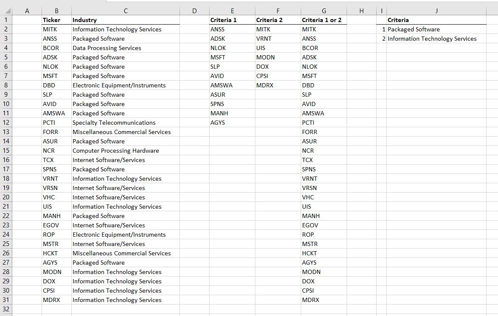
Task: Click MDRX in the Criteria 2 column
Action: [x=278, y=85]
